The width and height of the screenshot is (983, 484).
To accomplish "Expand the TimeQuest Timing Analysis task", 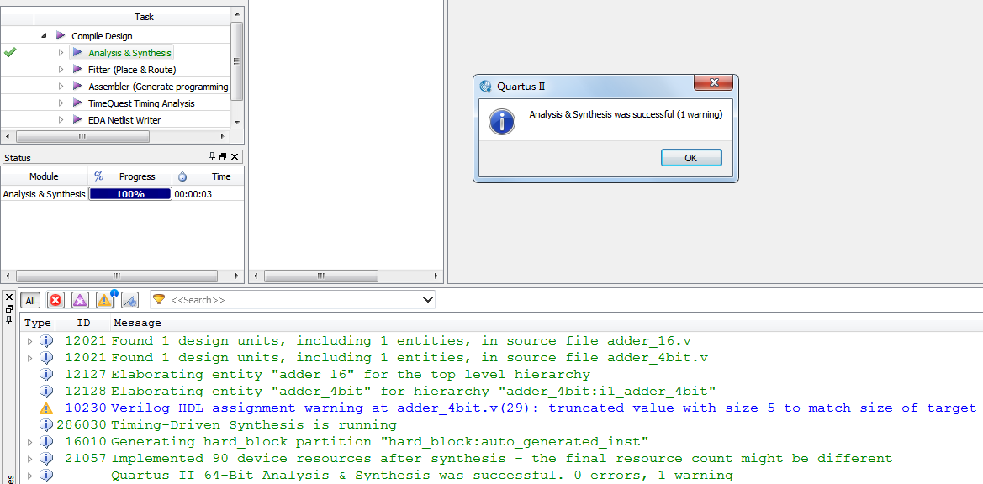I will 61,103.
